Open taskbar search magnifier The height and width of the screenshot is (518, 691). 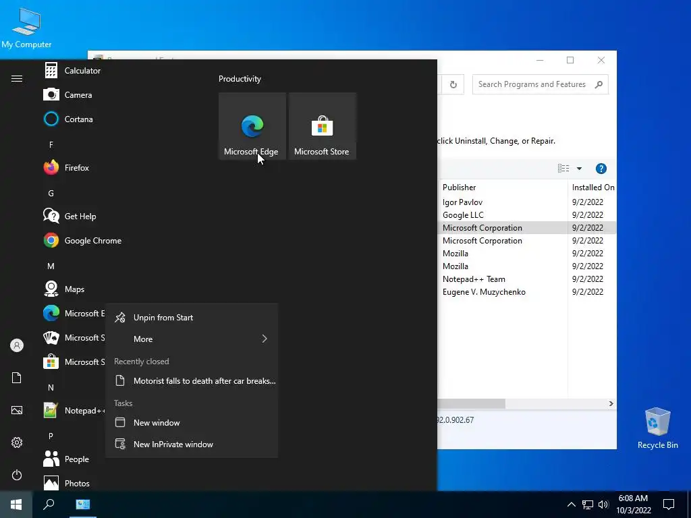pyautogui.click(x=49, y=505)
